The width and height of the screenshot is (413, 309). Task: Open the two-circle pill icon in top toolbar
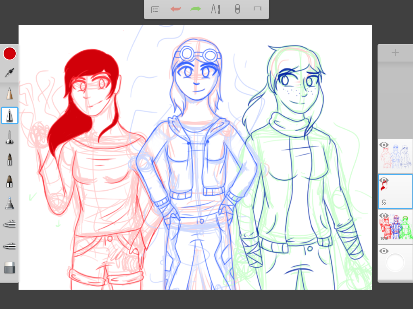238,9
